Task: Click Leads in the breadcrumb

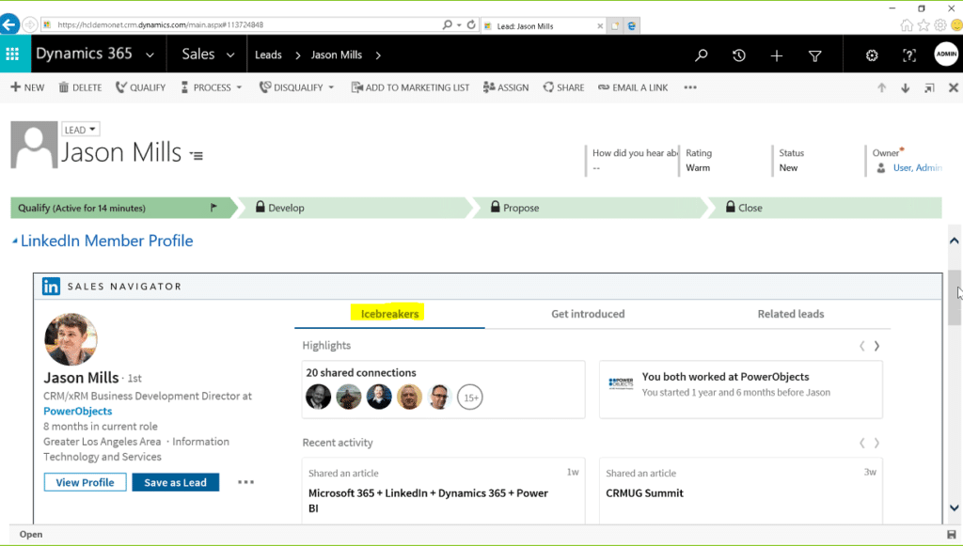Action: coord(268,55)
